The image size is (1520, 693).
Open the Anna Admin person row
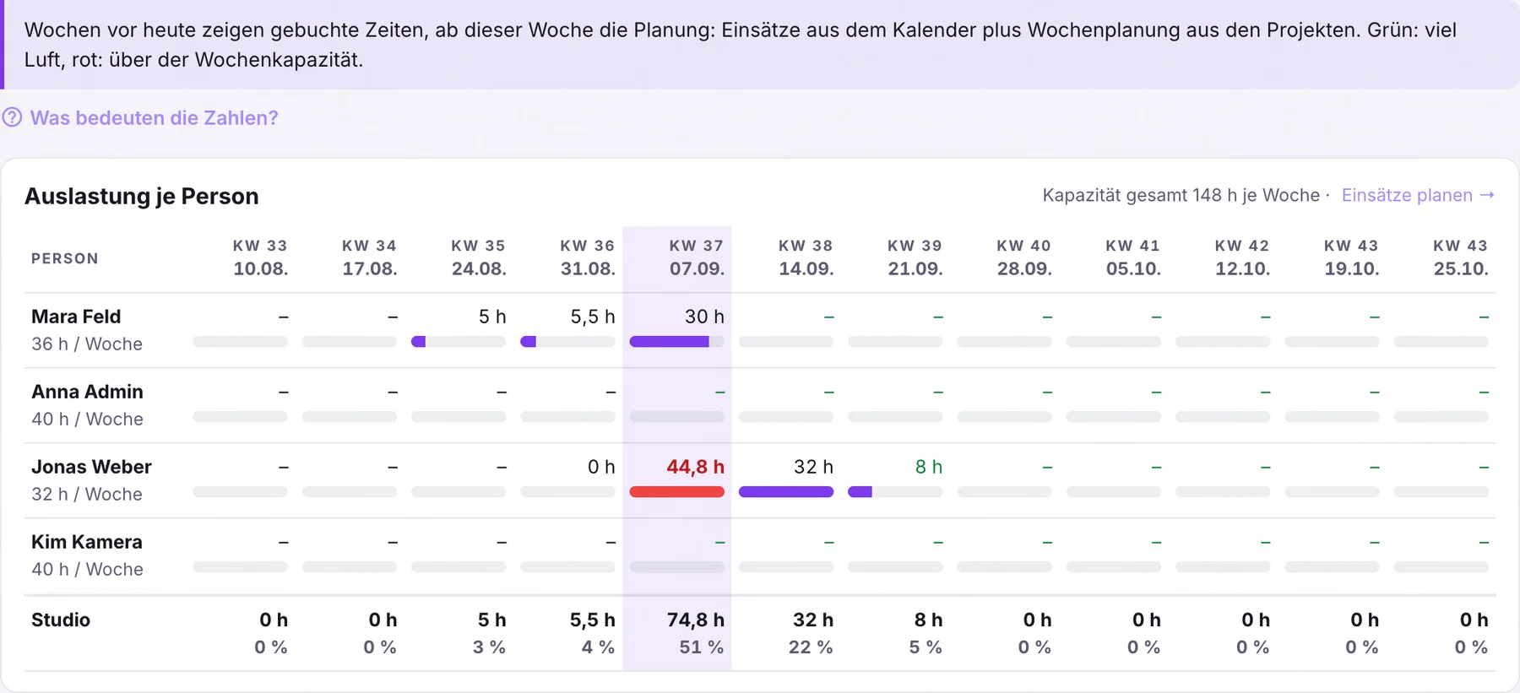point(760,405)
